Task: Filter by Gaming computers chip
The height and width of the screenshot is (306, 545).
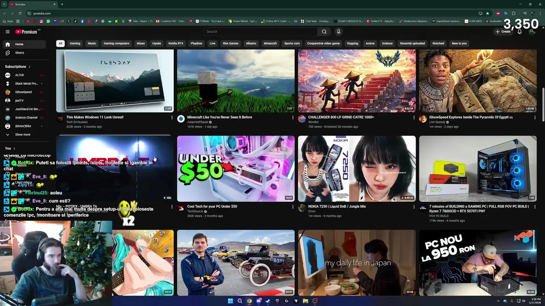Action: pyautogui.click(x=116, y=43)
